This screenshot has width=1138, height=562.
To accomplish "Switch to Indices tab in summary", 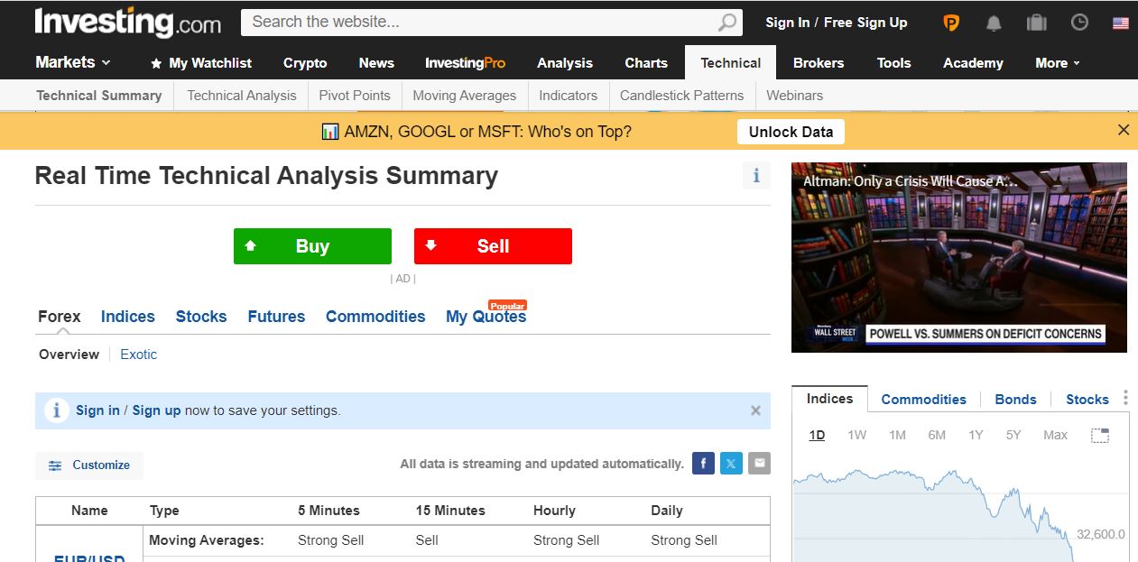I will click(128, 317).
